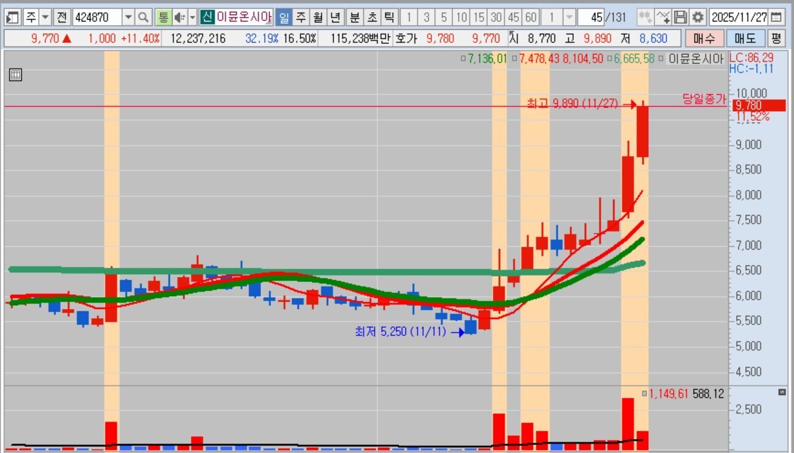Click the 최고 9,890 (11/27) high label
The width and height of the screenshot is (794, 453).
pyautogui.click(x=573, y=104)
